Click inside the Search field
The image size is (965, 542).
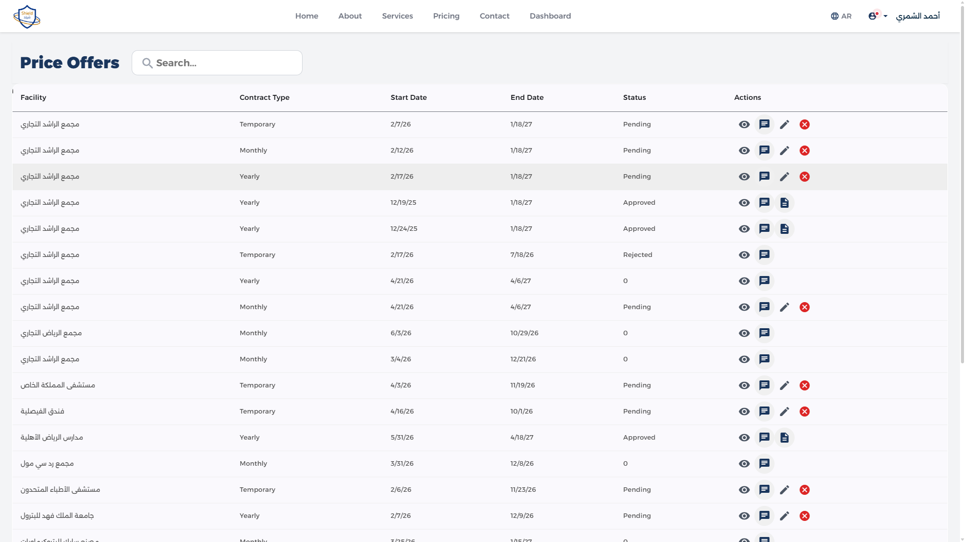tap(217, 62)
